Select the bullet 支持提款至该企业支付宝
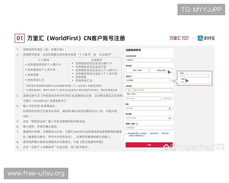The width and height of the screenshot is (229, 183). (91, 67)
